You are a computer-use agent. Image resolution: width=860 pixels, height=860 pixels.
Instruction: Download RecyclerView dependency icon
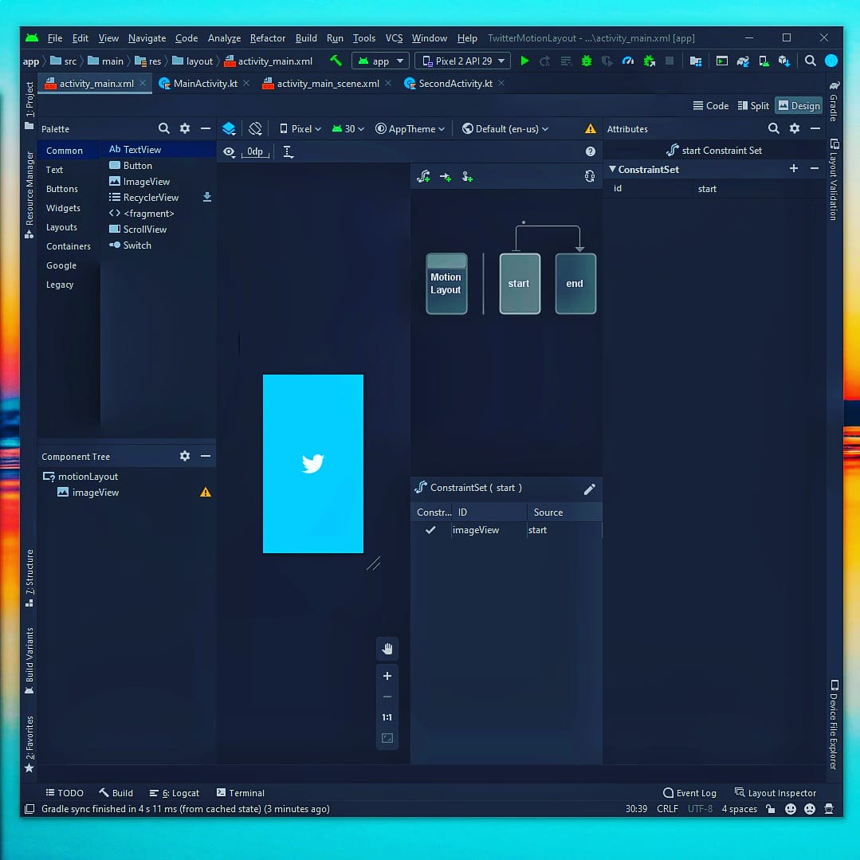tap(206, 197)
